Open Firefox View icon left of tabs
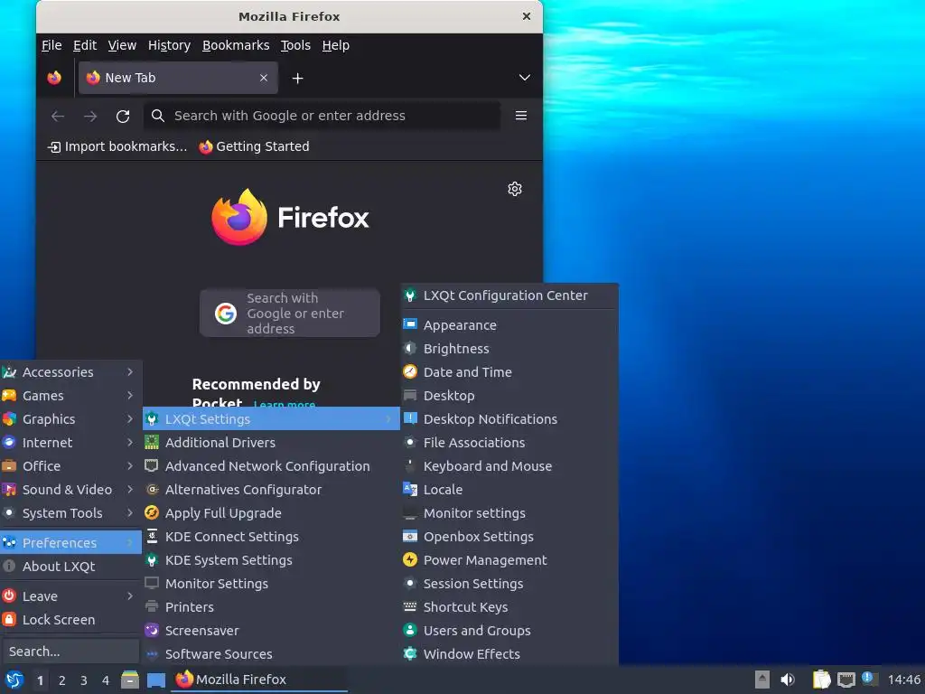This screenshot has height=694, width=925. [54, 78]
